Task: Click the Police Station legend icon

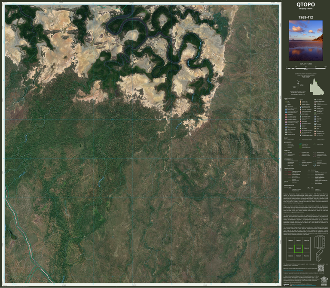Action: 286,109
